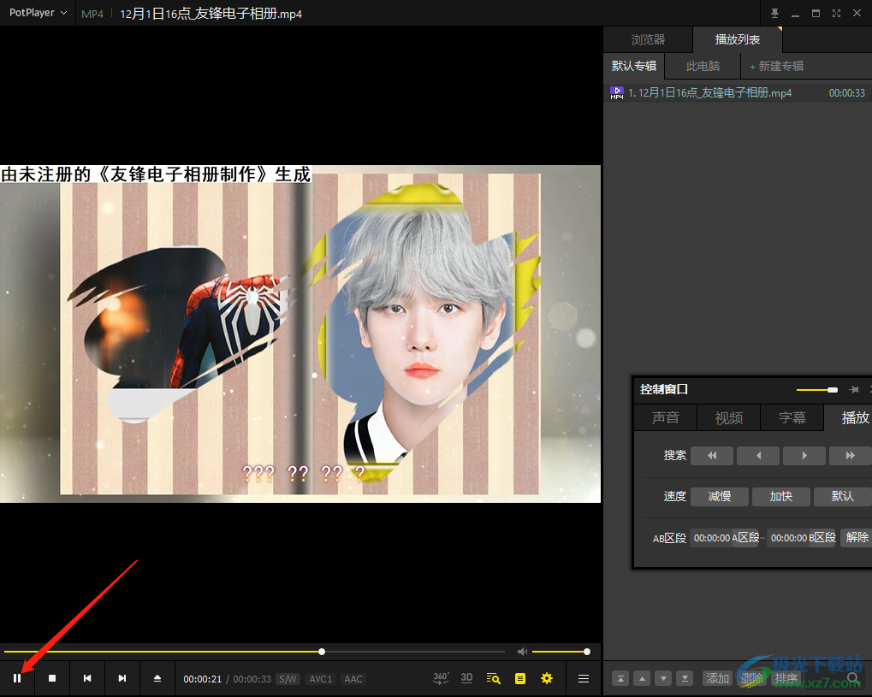Open the 字幕 tab in control window
Screen dimensions: 872x697
point(792,417)
